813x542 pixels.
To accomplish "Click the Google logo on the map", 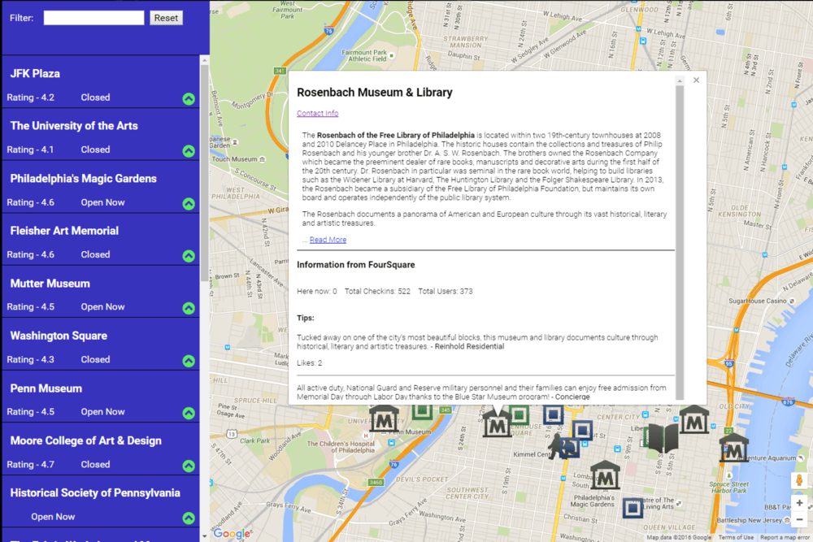I will tap(233, 533).
